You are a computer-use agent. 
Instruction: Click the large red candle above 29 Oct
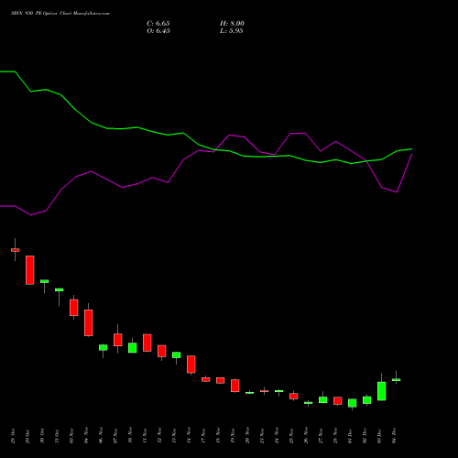click(x=30, y=270)
